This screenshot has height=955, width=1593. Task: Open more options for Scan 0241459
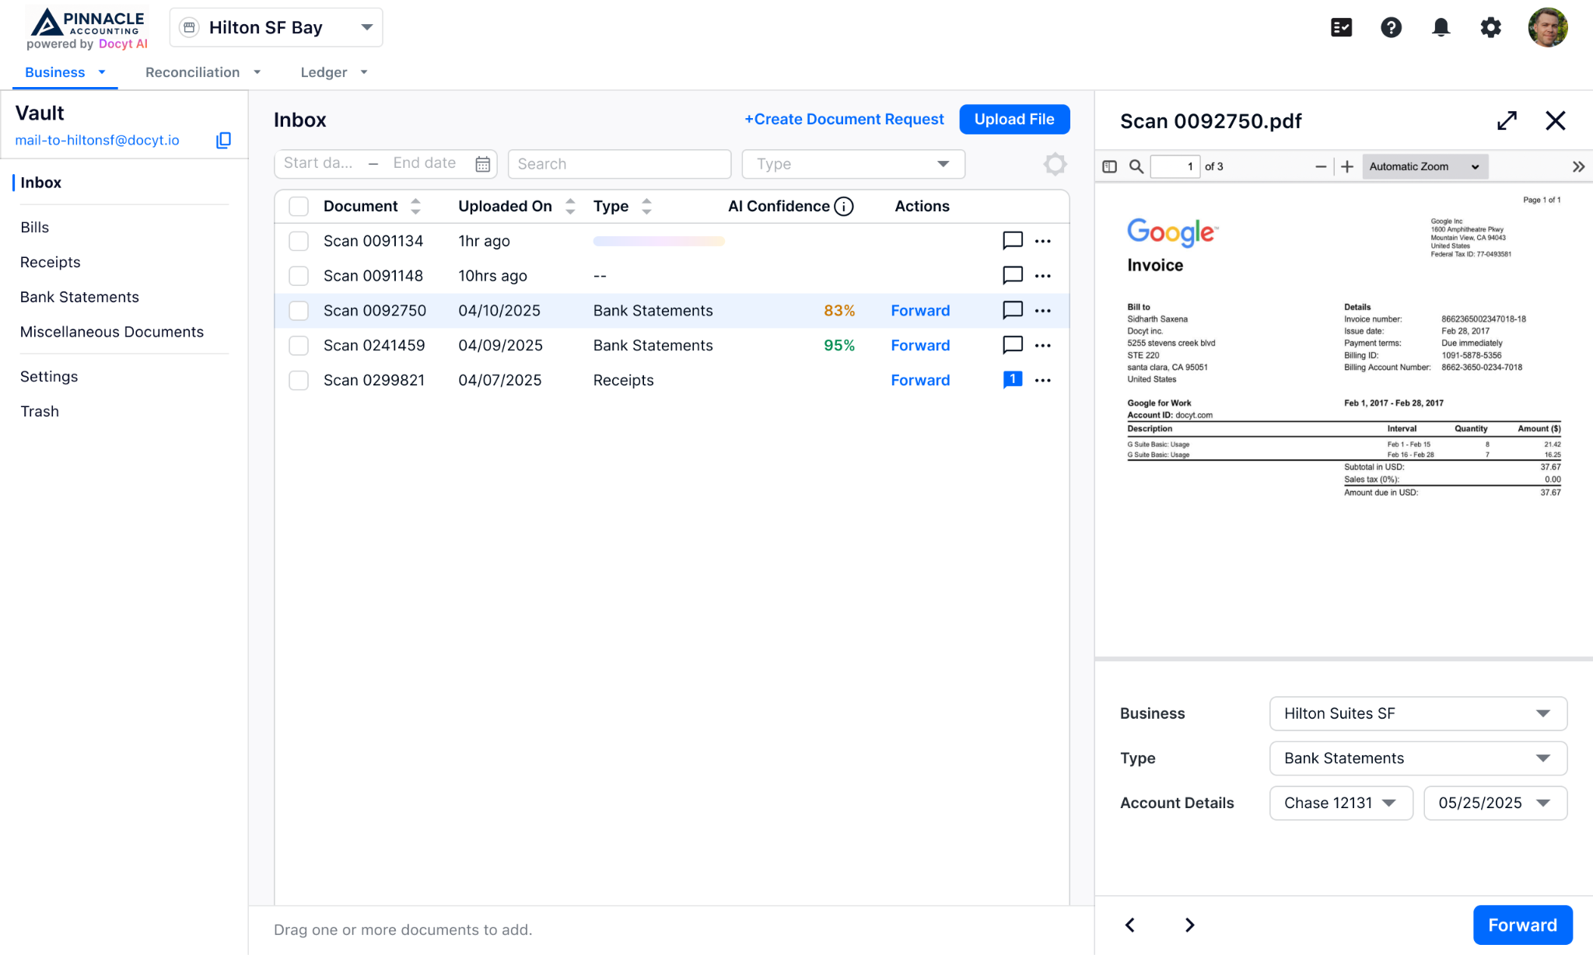[1043, 345]
